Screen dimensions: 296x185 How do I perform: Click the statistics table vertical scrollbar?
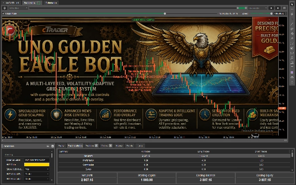coord(292,154)
